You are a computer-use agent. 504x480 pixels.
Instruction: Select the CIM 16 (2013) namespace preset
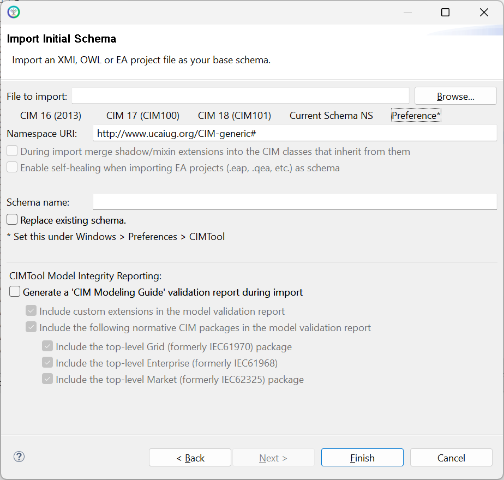point(51,116)
